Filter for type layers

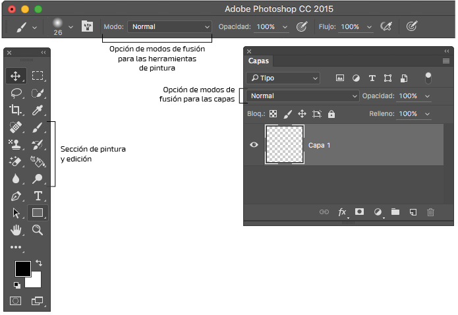(372, 78)
